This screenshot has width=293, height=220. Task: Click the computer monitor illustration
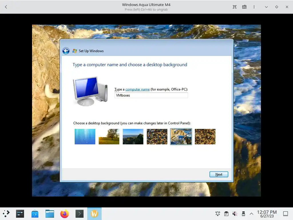pos(90,91)
